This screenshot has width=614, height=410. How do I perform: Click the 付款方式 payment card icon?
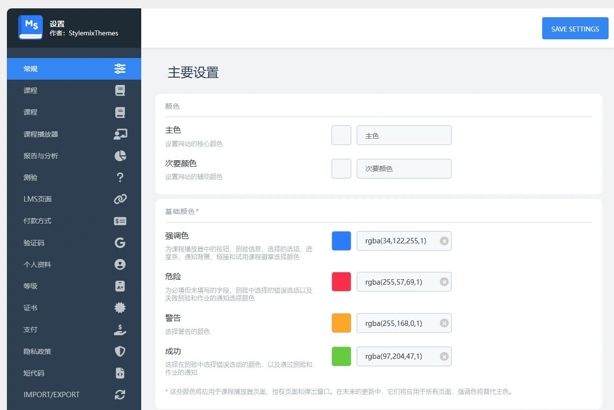coord(120,221)
